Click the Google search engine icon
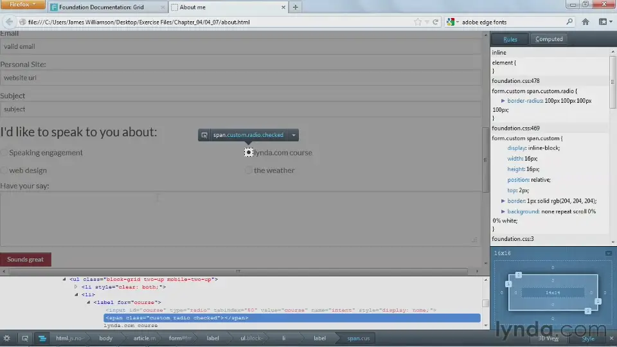 451,22
